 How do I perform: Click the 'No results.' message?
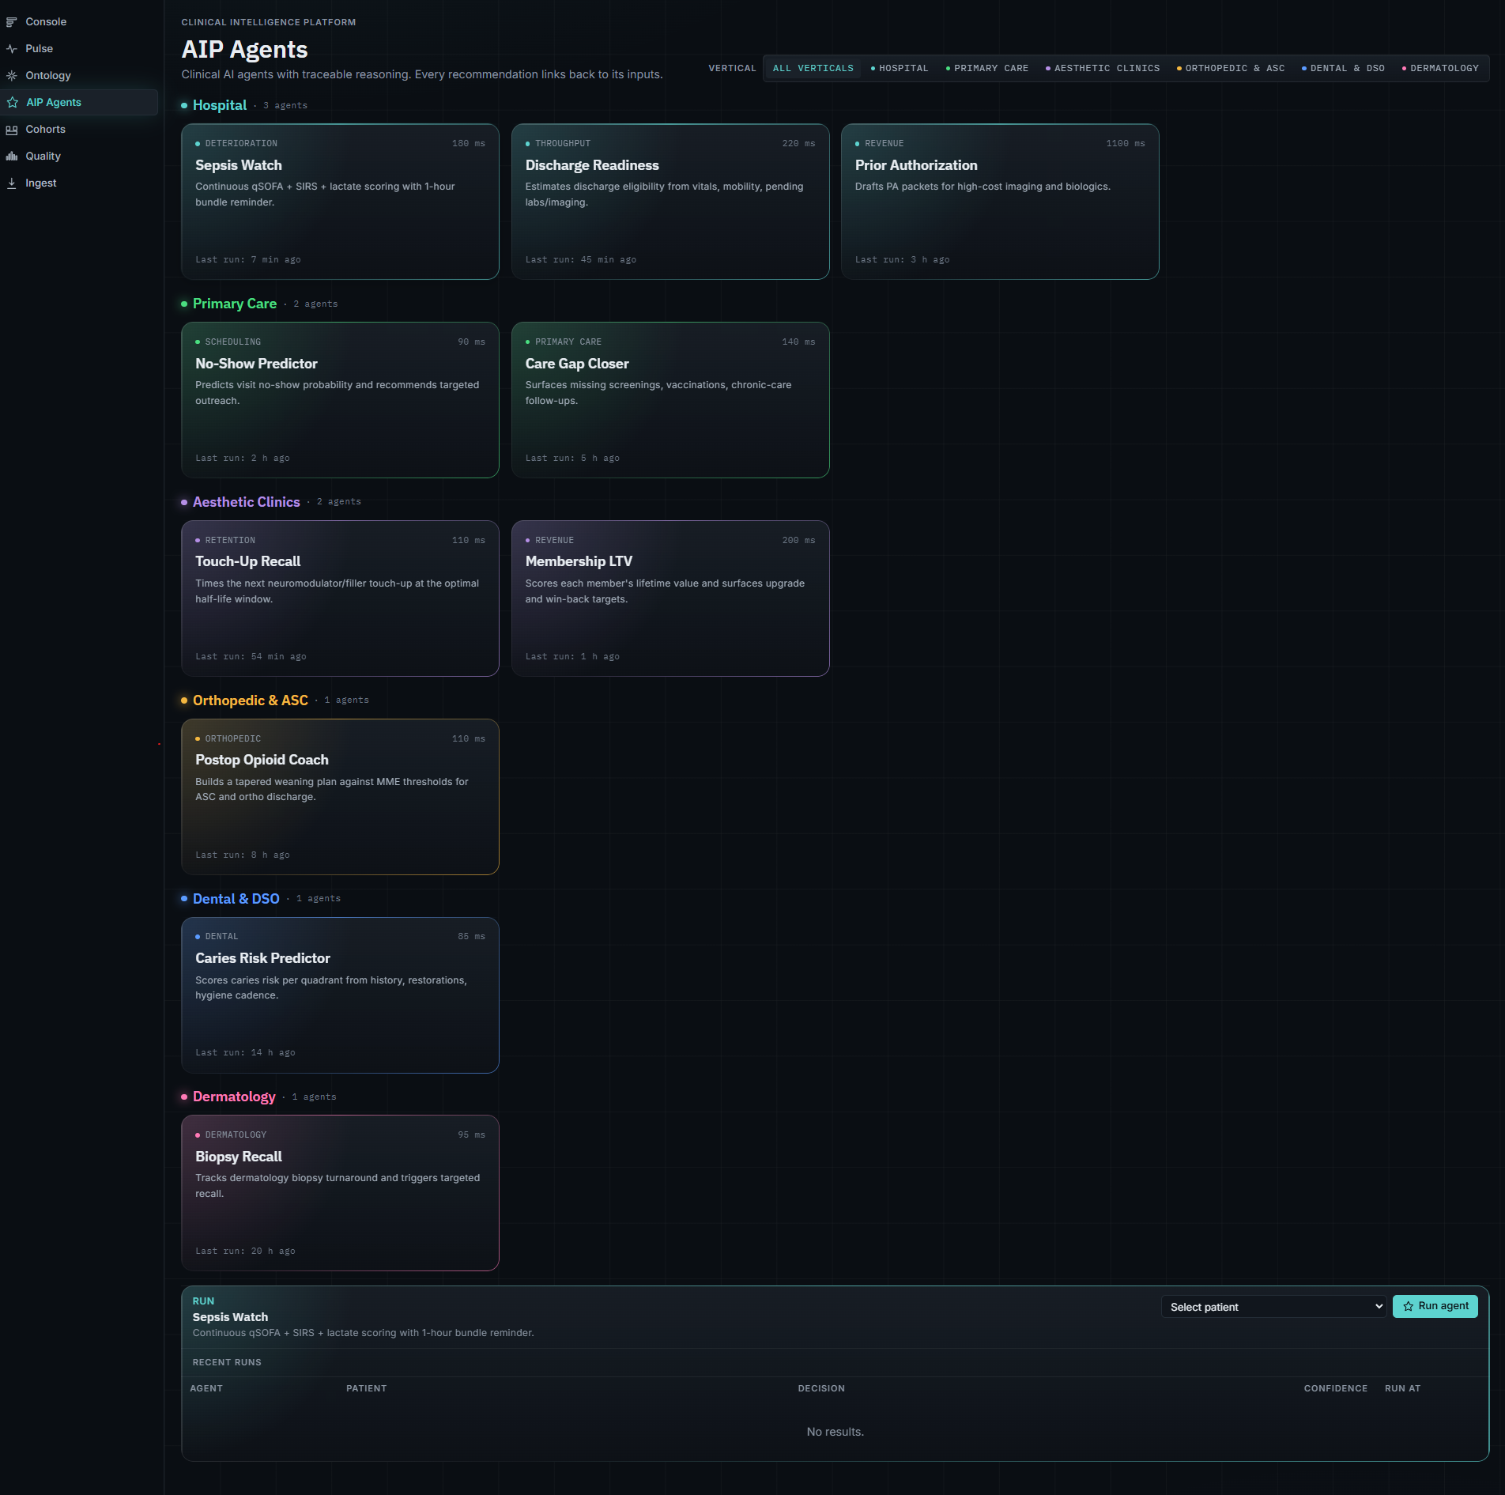tap(835, 1433)
